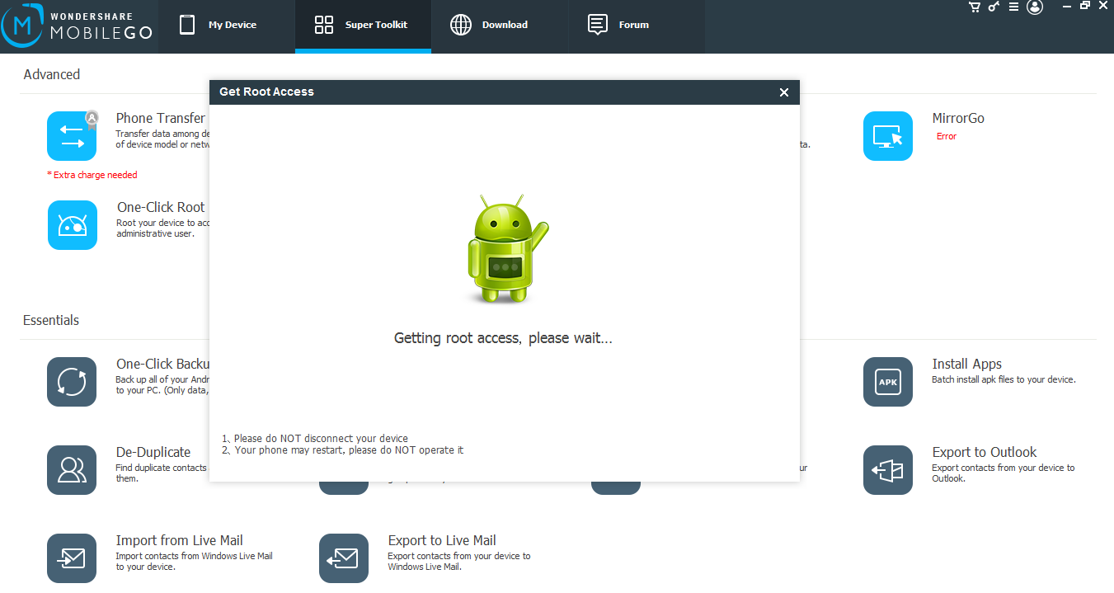
Task: Open the hamburger menu icon
Action: point(1013,7)
